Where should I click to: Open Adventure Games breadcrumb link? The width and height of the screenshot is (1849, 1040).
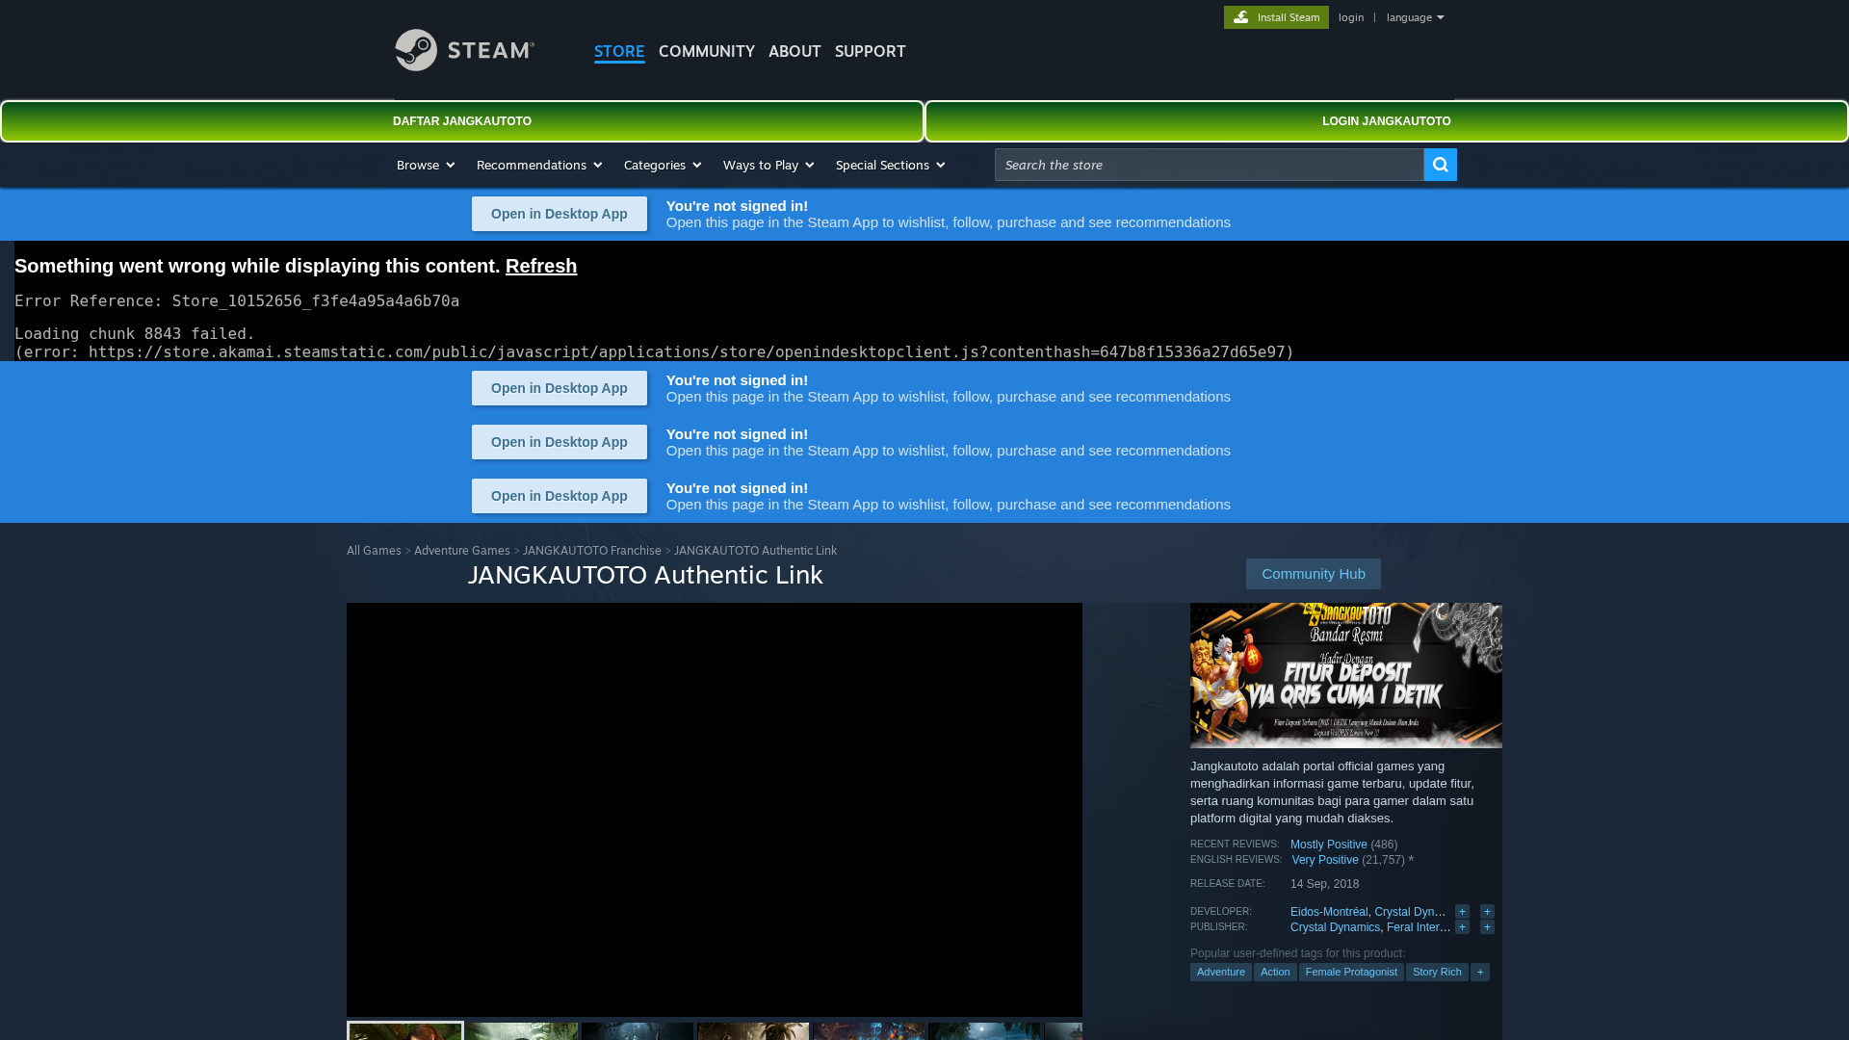click(462, 551)
